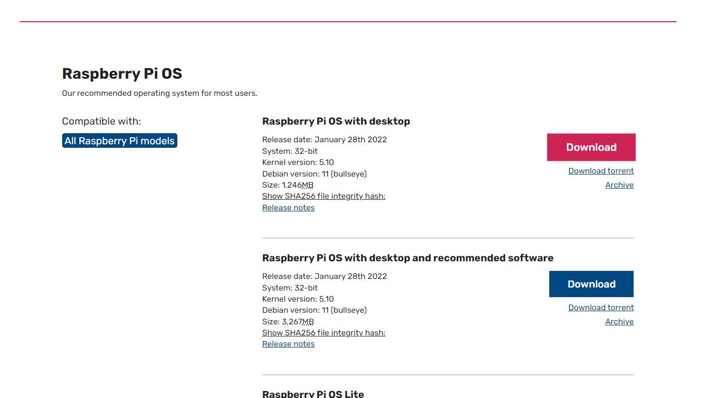Click Kernel version: 5.10 under recommended software

click(x=298, y=299)
